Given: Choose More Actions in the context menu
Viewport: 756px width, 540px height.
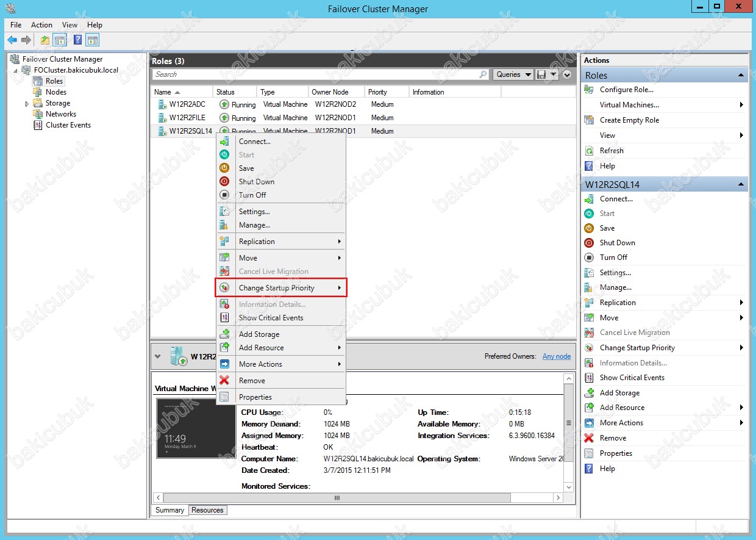Looking at the screenshot, I should tap(281, 364).
